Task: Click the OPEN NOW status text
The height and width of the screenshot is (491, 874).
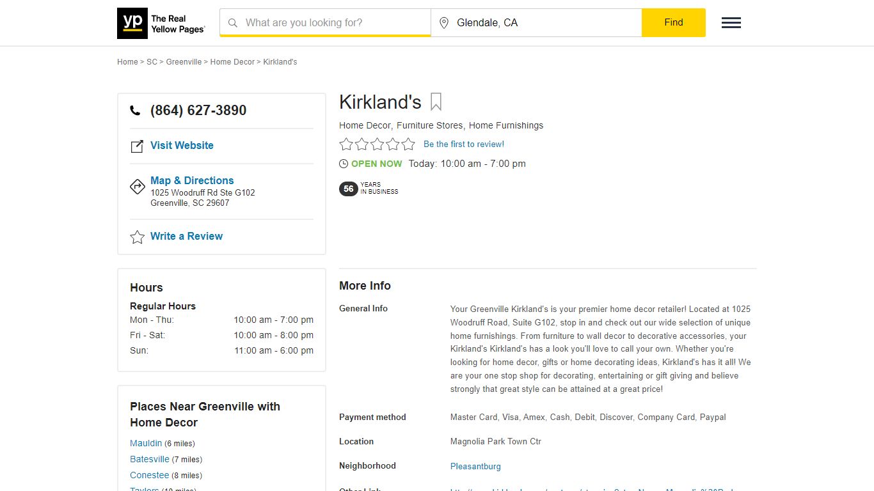Action: click(x=377, y=164)
